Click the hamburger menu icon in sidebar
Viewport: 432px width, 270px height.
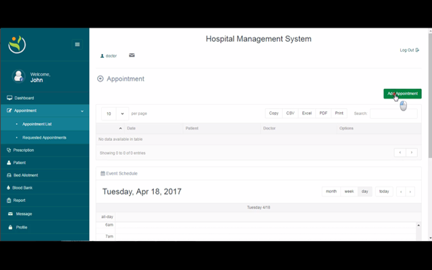coord(77,45)
